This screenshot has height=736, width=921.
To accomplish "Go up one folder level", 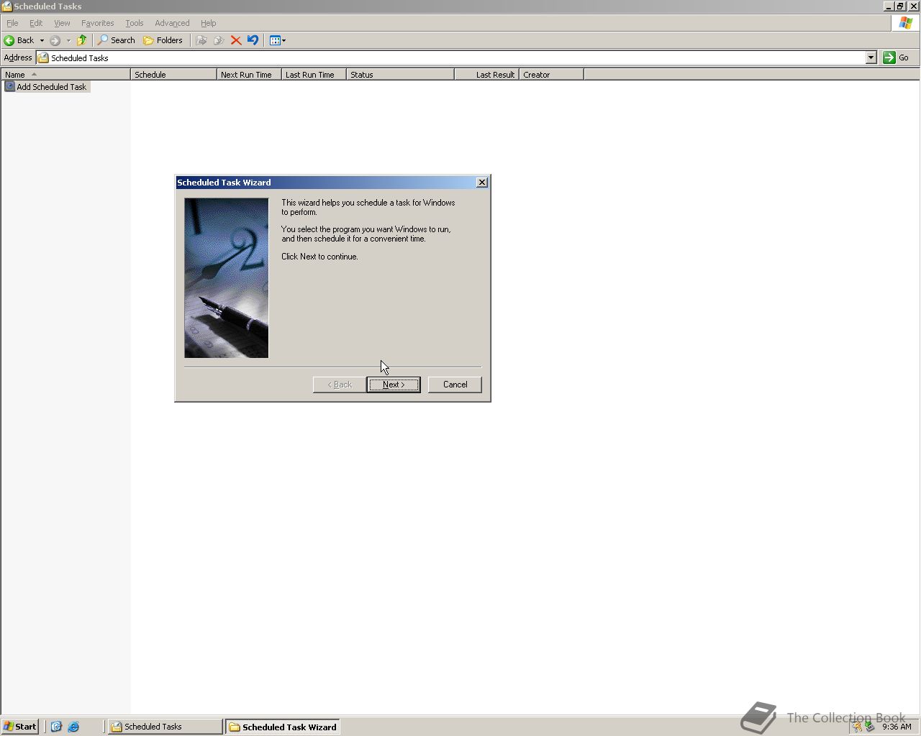I will (81, 40).
